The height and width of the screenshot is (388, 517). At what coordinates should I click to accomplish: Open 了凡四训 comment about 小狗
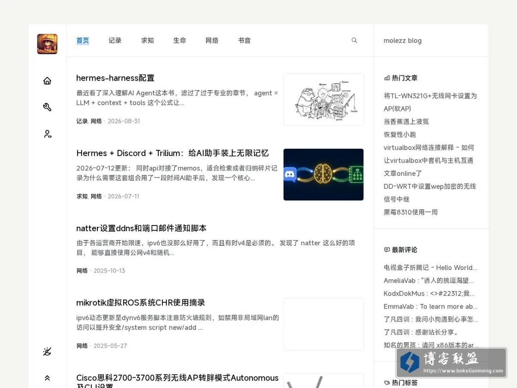click(x=431, y=319)
